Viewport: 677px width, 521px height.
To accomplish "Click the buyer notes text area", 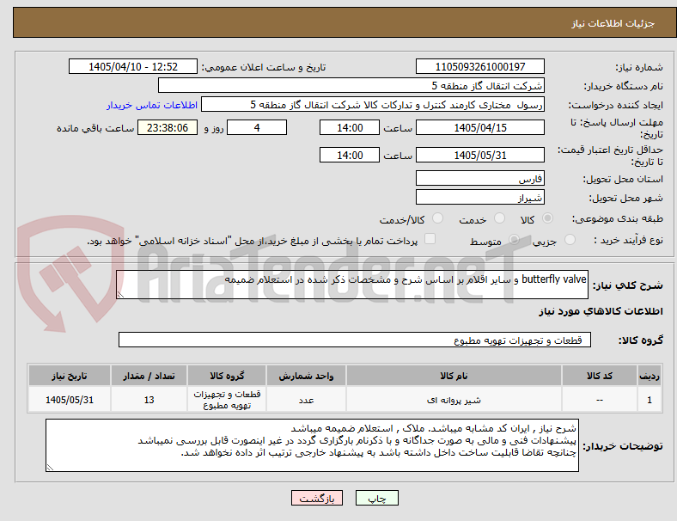I will tap(312, 445).
